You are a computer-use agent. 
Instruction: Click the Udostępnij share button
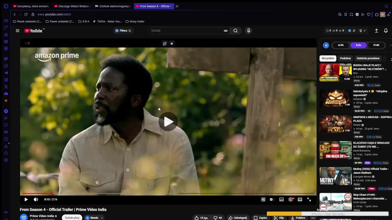[237, 218]
